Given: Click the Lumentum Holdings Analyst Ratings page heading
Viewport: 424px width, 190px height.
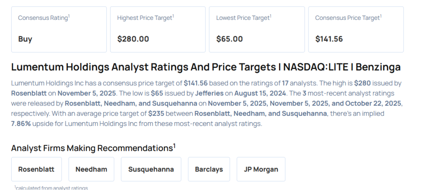Looking at the screenshot, I should tap(206, 67).
